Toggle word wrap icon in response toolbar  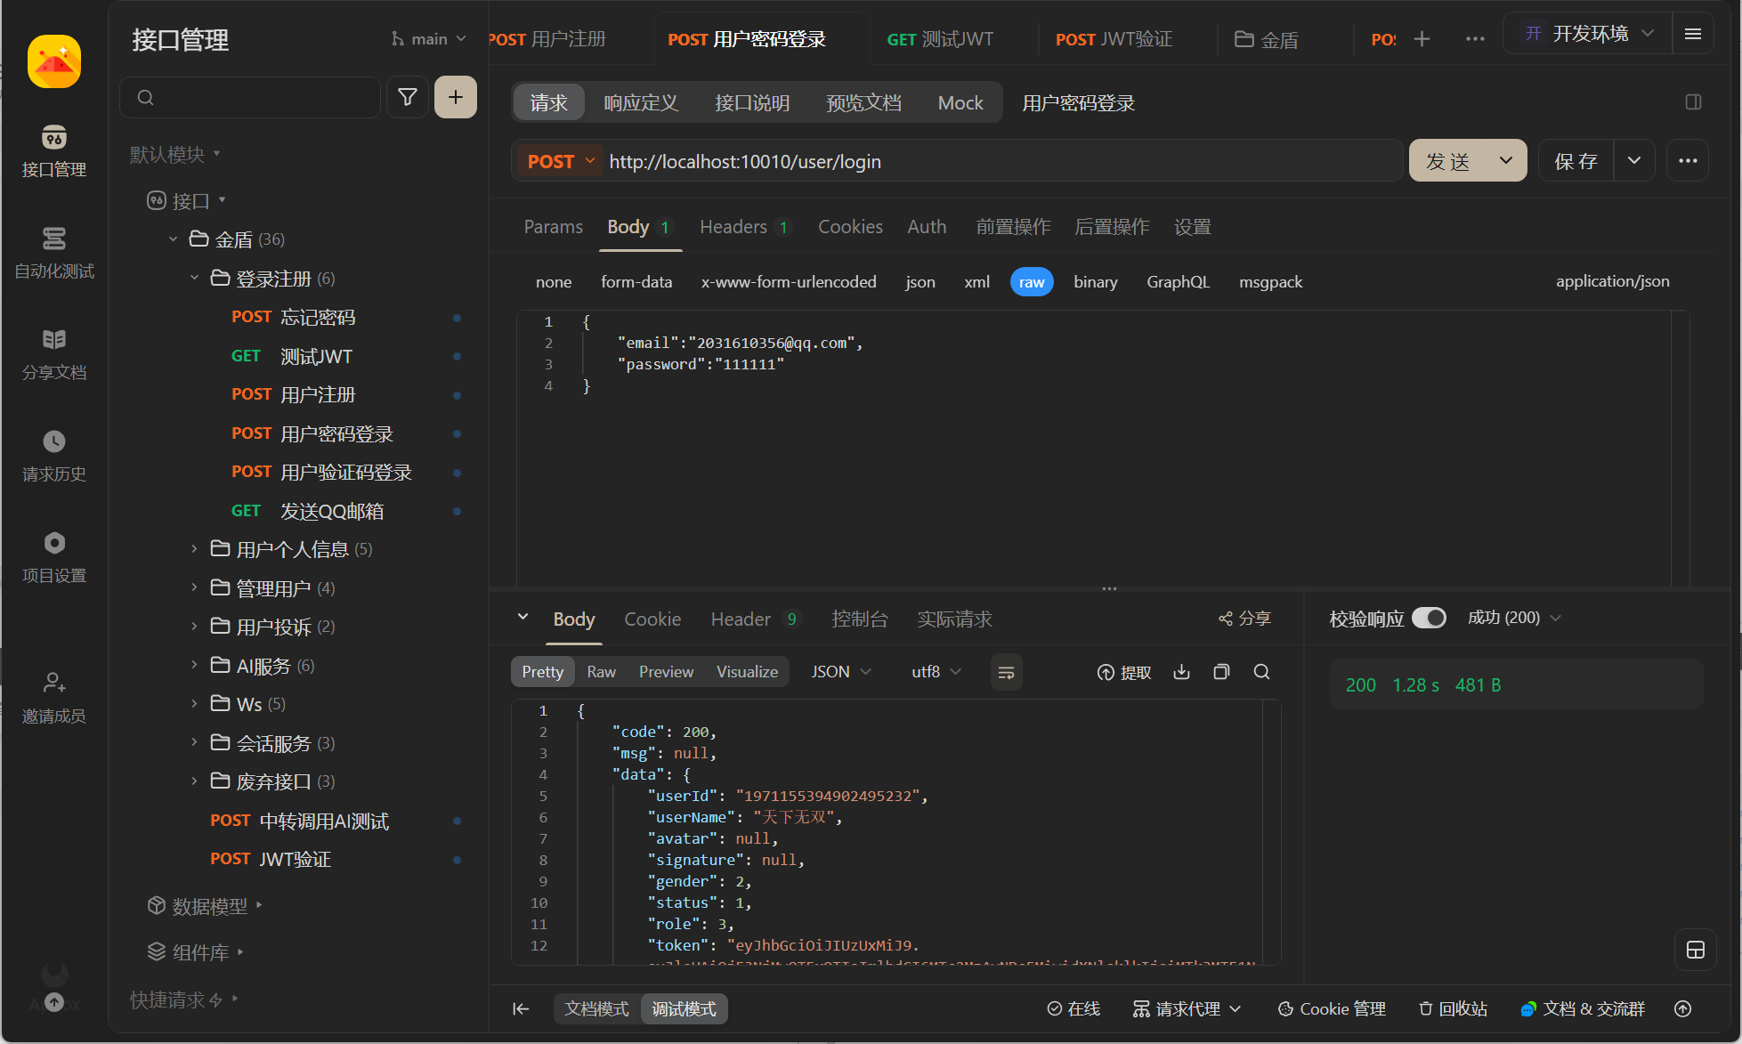click(x=1006, y=672)
